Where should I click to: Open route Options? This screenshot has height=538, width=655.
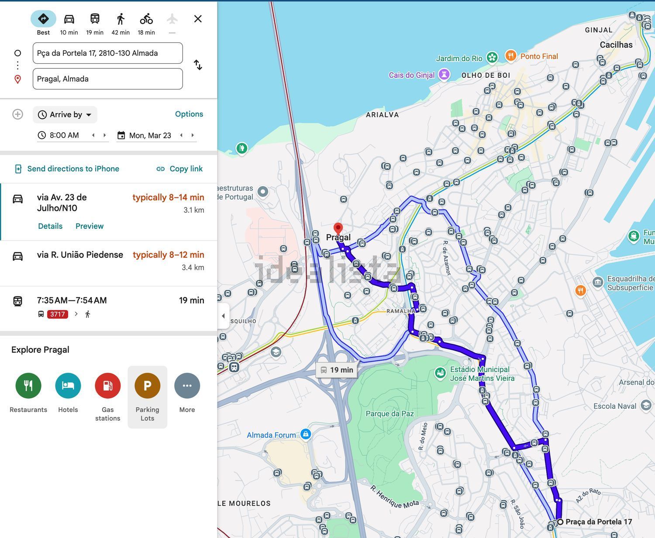[189, 114]
